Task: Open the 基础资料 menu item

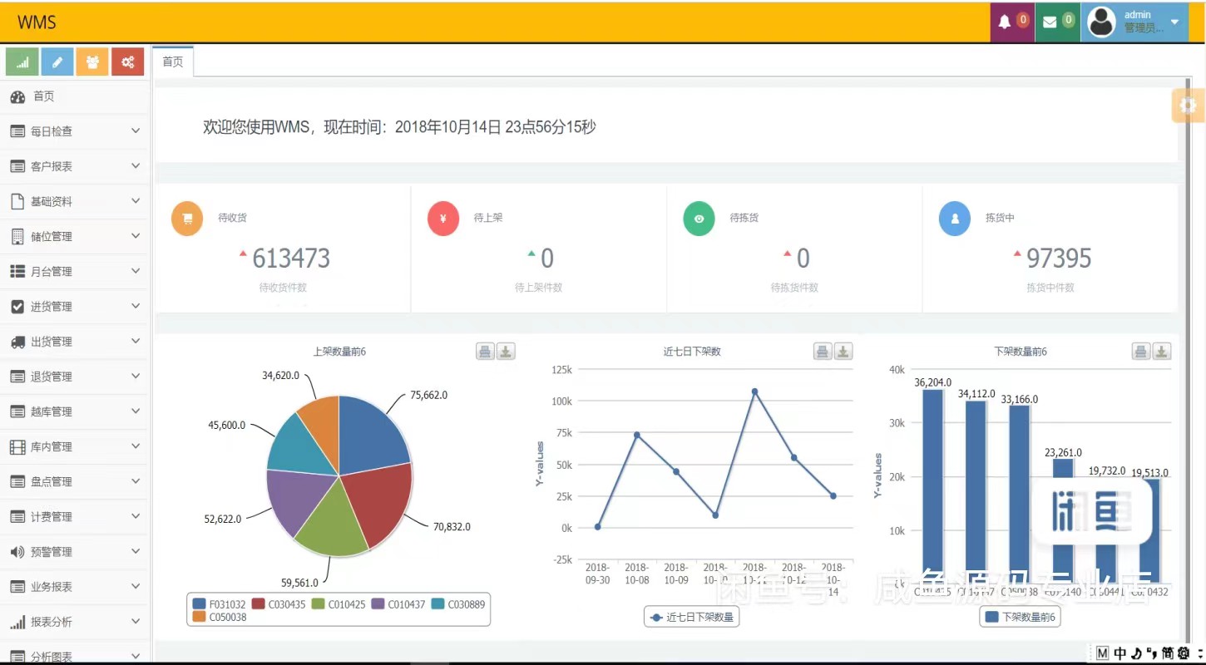Action: (x=75, y=201)
